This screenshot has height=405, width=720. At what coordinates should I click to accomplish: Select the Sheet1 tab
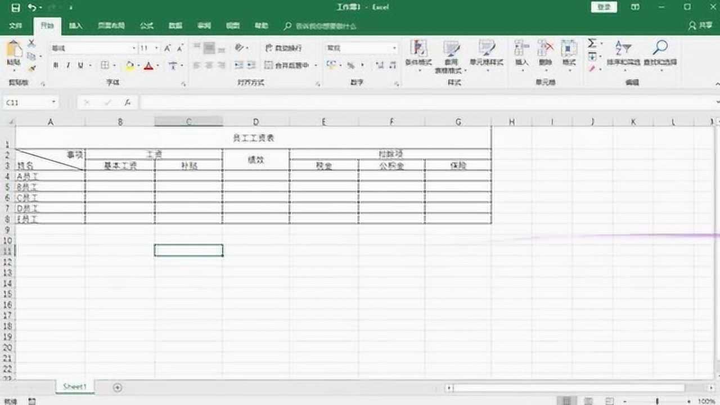click(x=75, y=387)
